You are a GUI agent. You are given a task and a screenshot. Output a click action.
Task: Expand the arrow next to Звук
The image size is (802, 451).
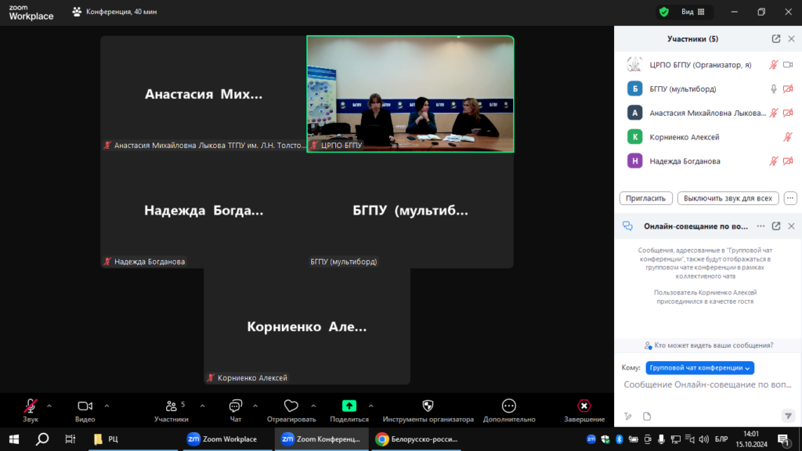(x=49, y=406)
